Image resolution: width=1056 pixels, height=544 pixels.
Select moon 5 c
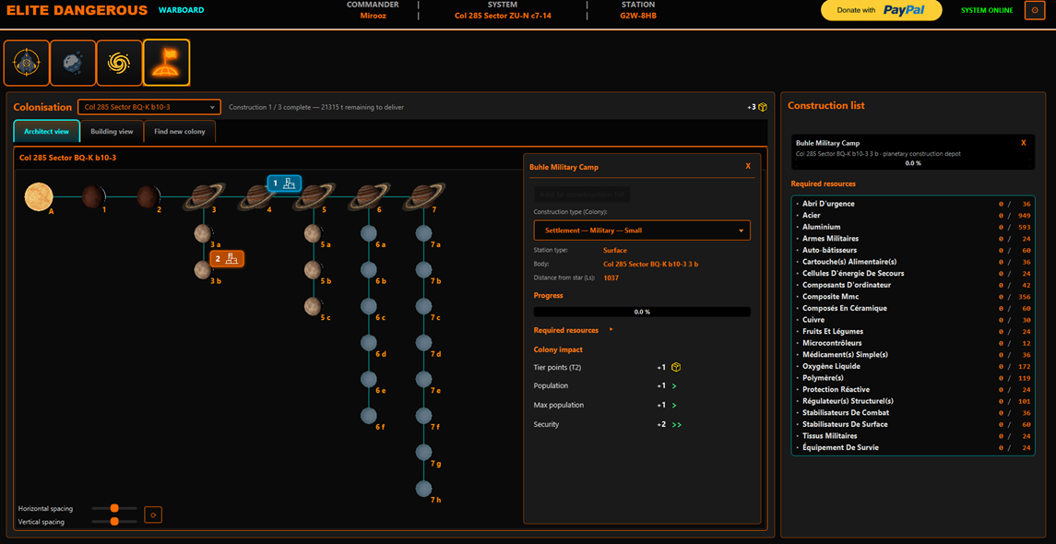coord(313,306)
